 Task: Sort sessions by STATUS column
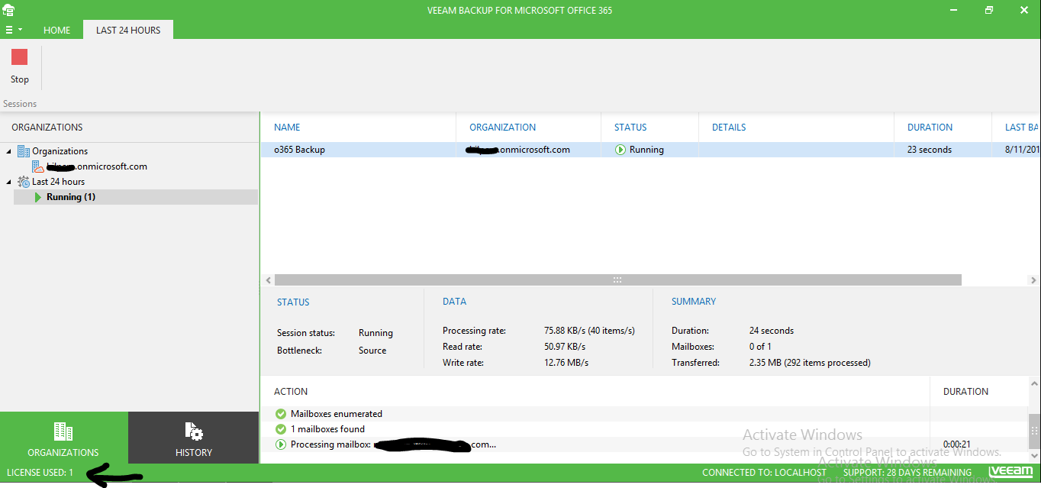coord(630,128)
